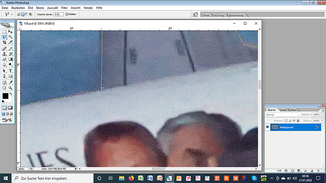
Task: Switch to the Kanäle tab
Action: click(283, 110)
